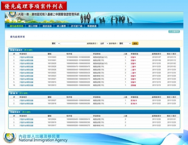Image resolution: width=188 pixels, height=145 pixels.
Task: Open the 優先處理事項 tab
Action: point(16,26)
